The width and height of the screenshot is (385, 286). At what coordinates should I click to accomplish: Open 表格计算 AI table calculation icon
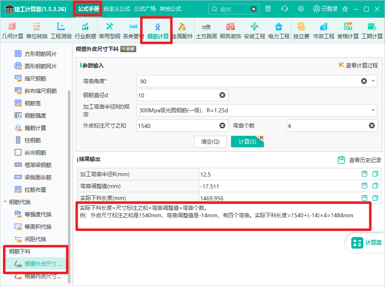348,31
